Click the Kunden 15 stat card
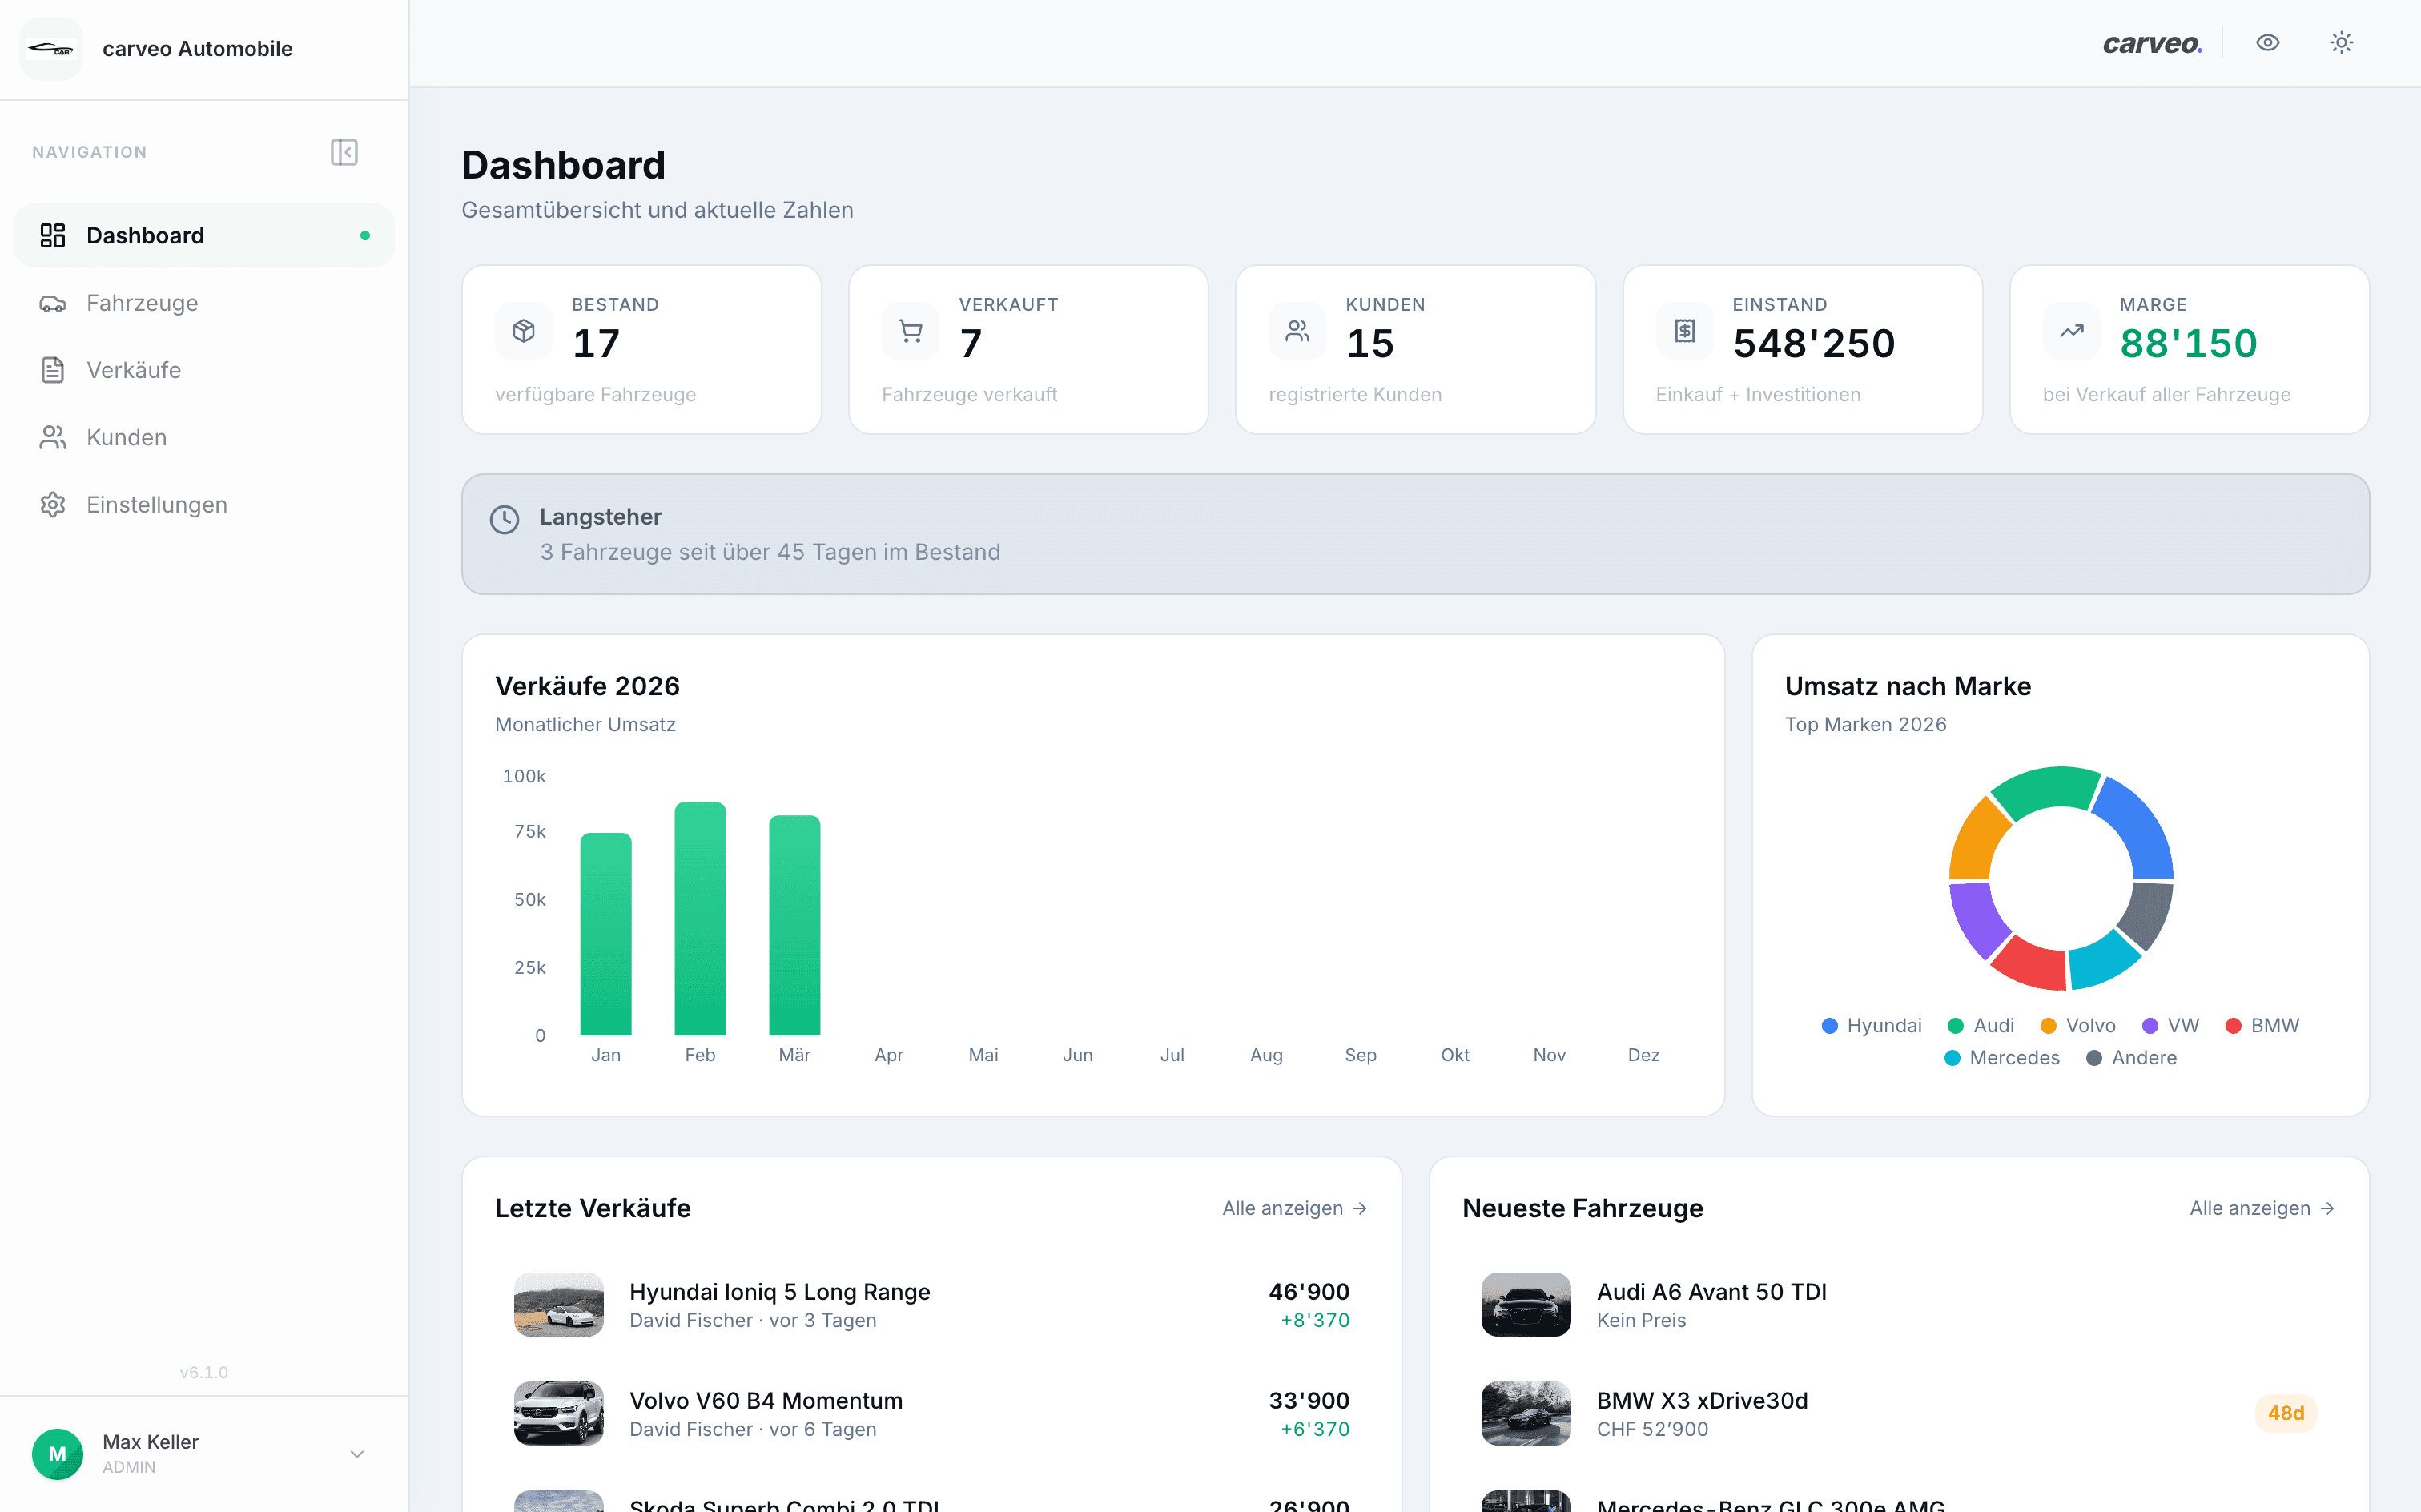This screenshot has width=2421, height=1512. (1415, 349)
